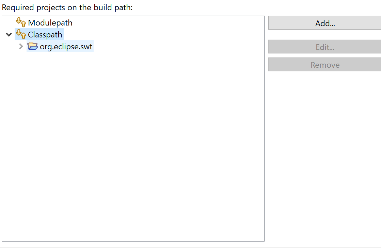
Task: Click blank space right of the org.eclipse.swt row
Action: 177,46
